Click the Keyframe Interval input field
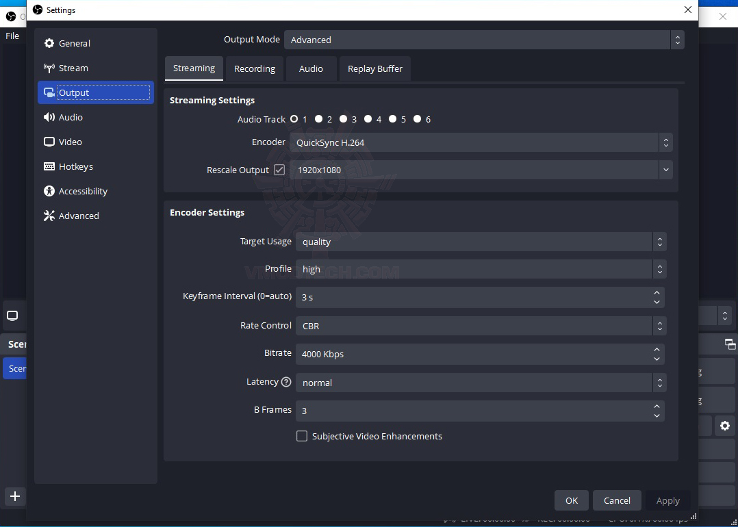This screenshot has width=738, height=527. coord(480,297)
